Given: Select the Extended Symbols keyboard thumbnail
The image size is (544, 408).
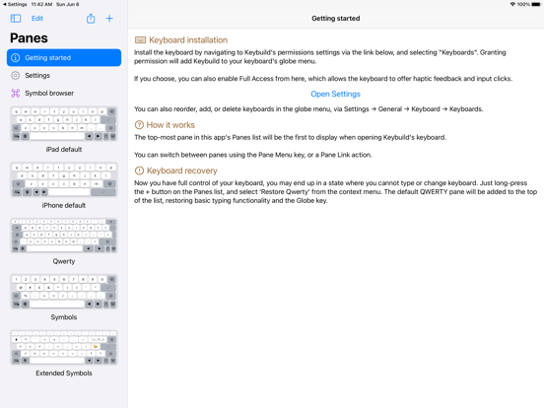Looking at the screenshot, I should 64,347.
